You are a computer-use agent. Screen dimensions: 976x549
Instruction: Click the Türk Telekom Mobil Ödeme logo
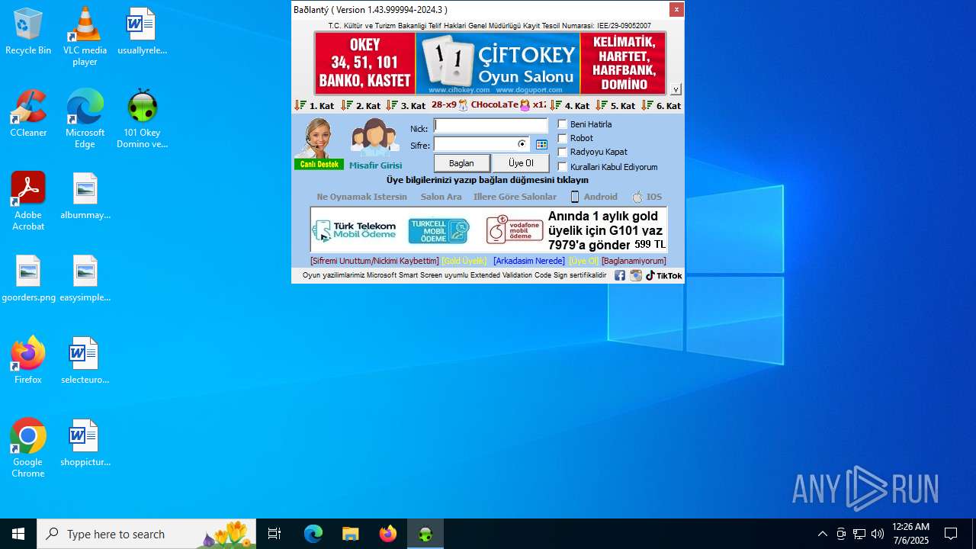click(355, 230)
